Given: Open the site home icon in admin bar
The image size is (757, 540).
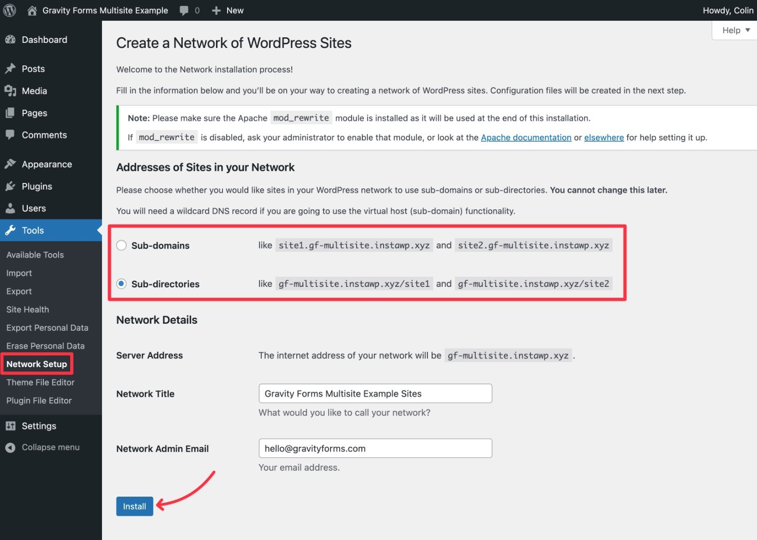Looking at the screenshot, I should [32, 10].
